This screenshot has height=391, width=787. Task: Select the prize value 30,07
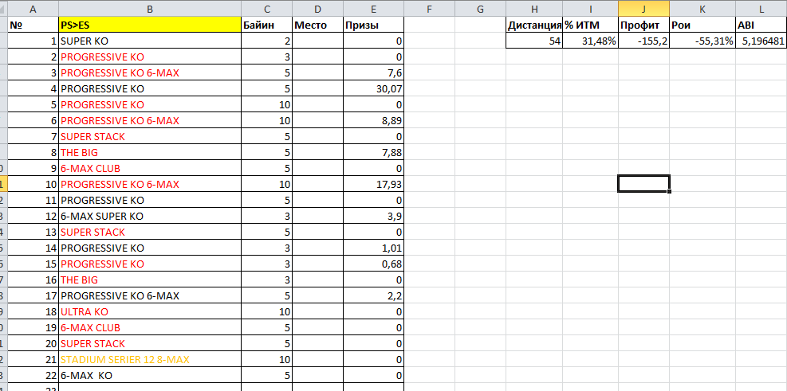pyautogui.click(x=373, y=88)
